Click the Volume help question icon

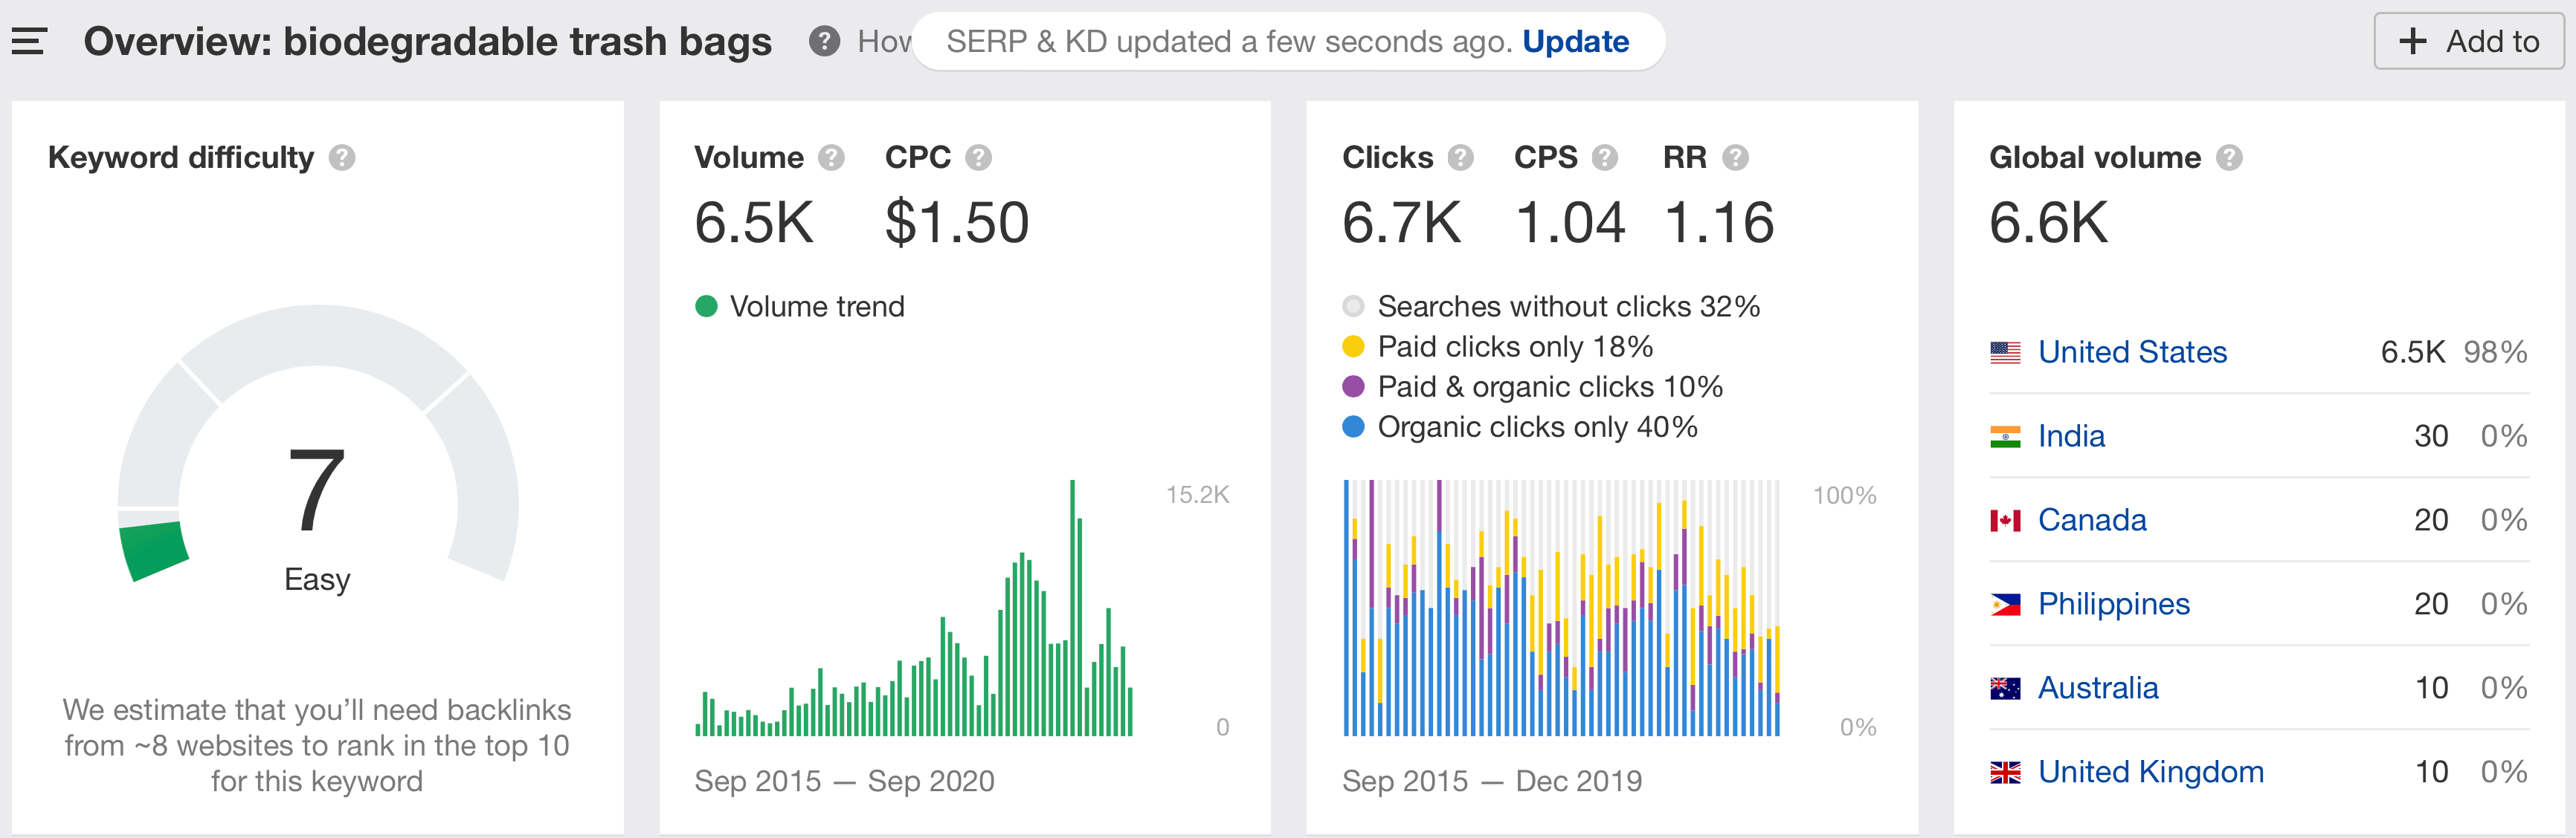831,157
